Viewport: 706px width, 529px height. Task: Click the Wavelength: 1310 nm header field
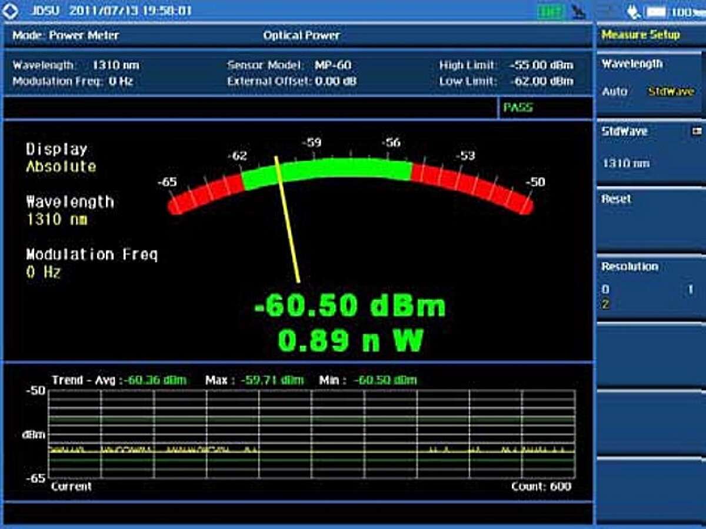[x=76, y=65]
